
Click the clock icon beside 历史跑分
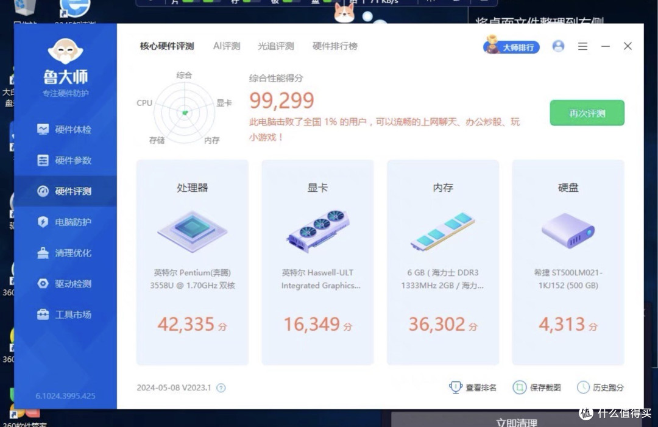point(583,387)
